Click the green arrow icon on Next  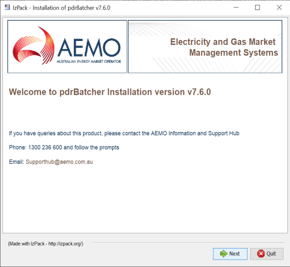pyautogui.click(x=224, y=254)
